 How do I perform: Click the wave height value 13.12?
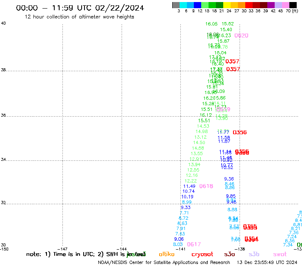click(200, 137)
